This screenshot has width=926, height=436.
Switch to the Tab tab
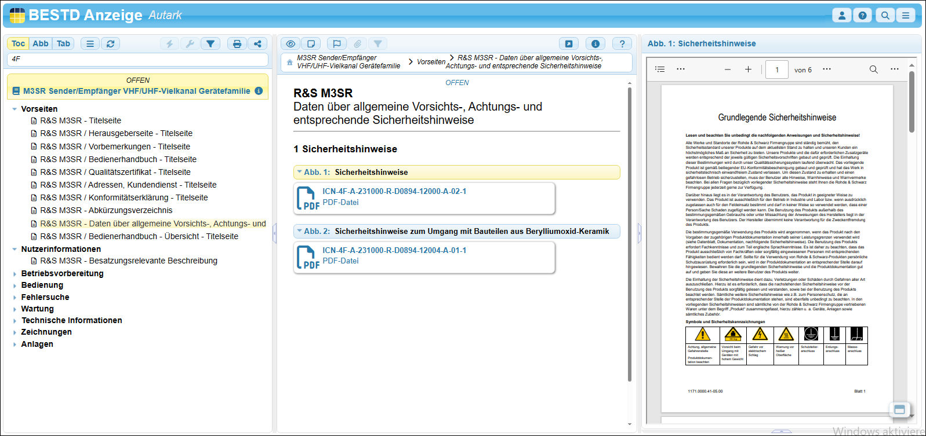click(63, 43)
